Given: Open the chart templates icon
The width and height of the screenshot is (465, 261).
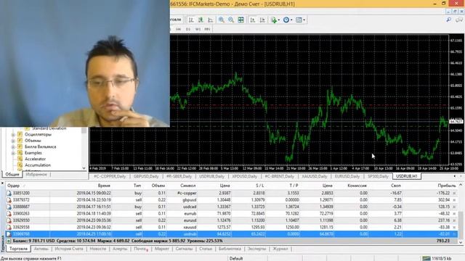Looking at the screenshot, I should tap(299, 20).
